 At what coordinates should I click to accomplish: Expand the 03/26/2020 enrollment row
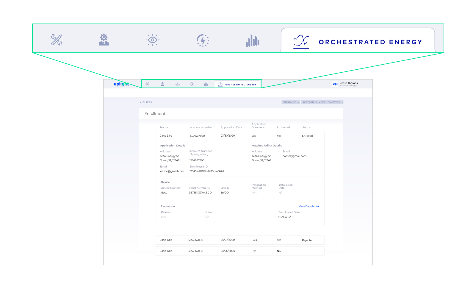point(240,251)
